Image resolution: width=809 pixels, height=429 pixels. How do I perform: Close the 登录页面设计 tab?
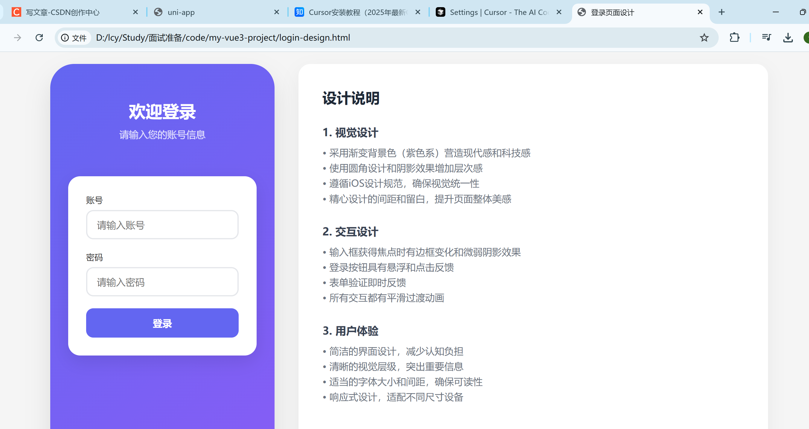coord(700,12)
